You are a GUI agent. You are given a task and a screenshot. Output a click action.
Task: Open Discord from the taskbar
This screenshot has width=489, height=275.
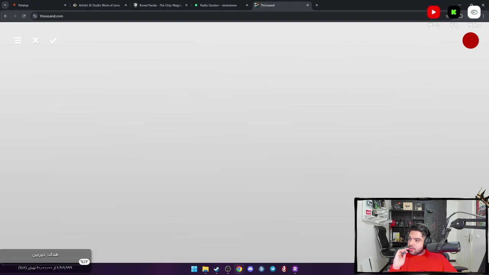click(x=250, y=269)
